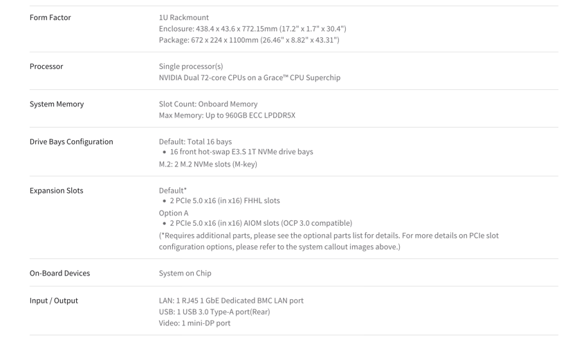
Task: Click the Single processor(s) text
Action: tap(191, 66)
